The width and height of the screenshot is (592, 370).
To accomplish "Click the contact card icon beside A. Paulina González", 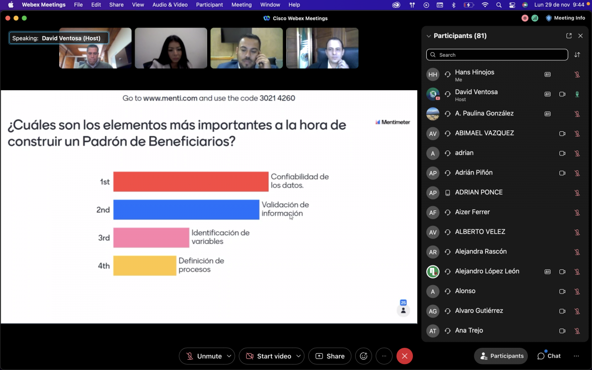I will [x=548, y=114].
